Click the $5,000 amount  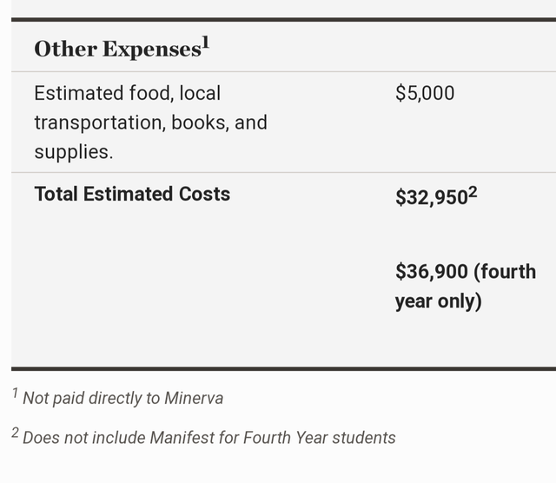click(x=425, y=93)
